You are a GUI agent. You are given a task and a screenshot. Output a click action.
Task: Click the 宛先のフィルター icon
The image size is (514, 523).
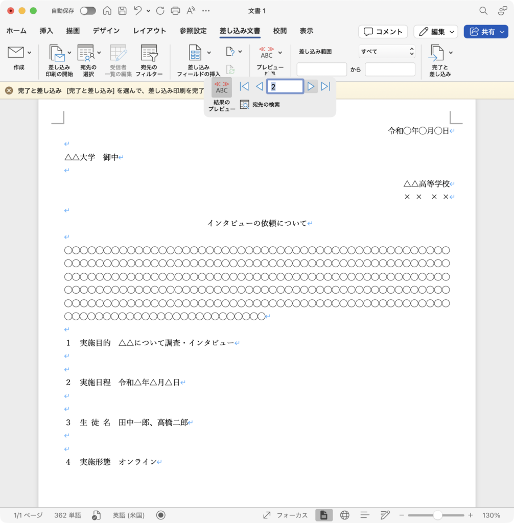tap(149, 54)
